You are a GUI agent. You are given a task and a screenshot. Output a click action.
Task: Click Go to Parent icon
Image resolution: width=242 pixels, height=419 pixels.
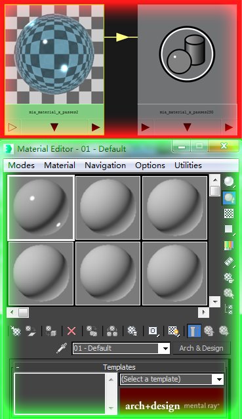click(209, 331)
